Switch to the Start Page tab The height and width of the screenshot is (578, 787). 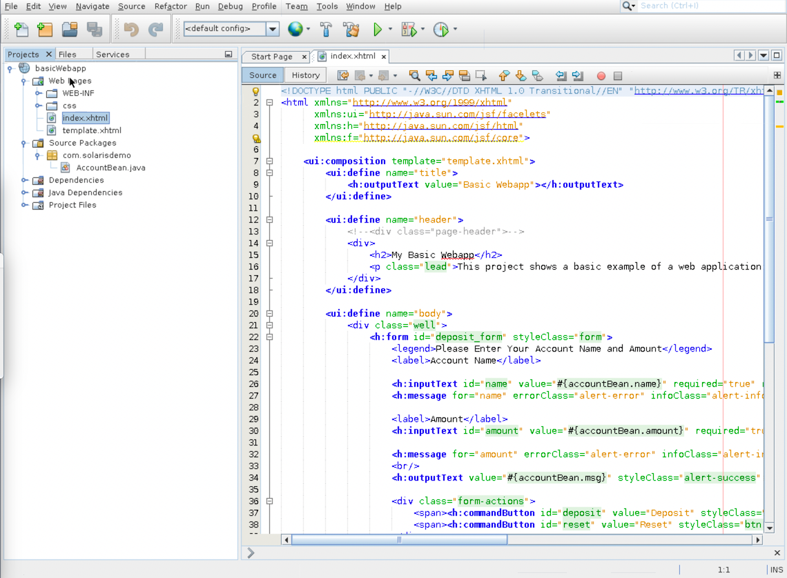pos(271,57)
